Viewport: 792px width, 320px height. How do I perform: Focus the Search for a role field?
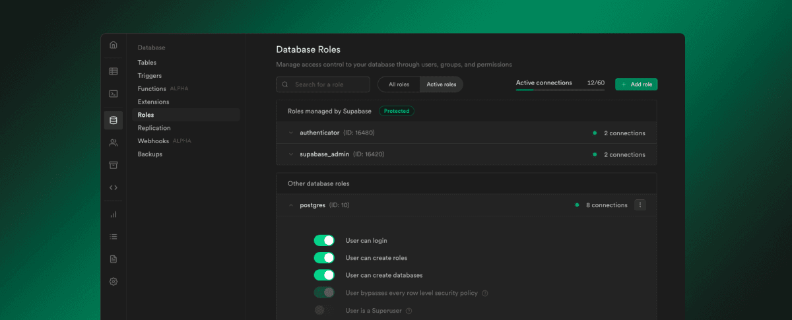click(323, 84)
